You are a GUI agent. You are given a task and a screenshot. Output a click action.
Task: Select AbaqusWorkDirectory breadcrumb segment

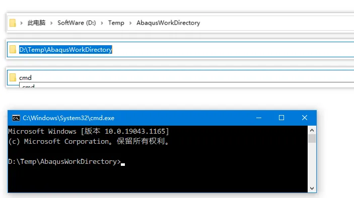[x=168, y=23]
